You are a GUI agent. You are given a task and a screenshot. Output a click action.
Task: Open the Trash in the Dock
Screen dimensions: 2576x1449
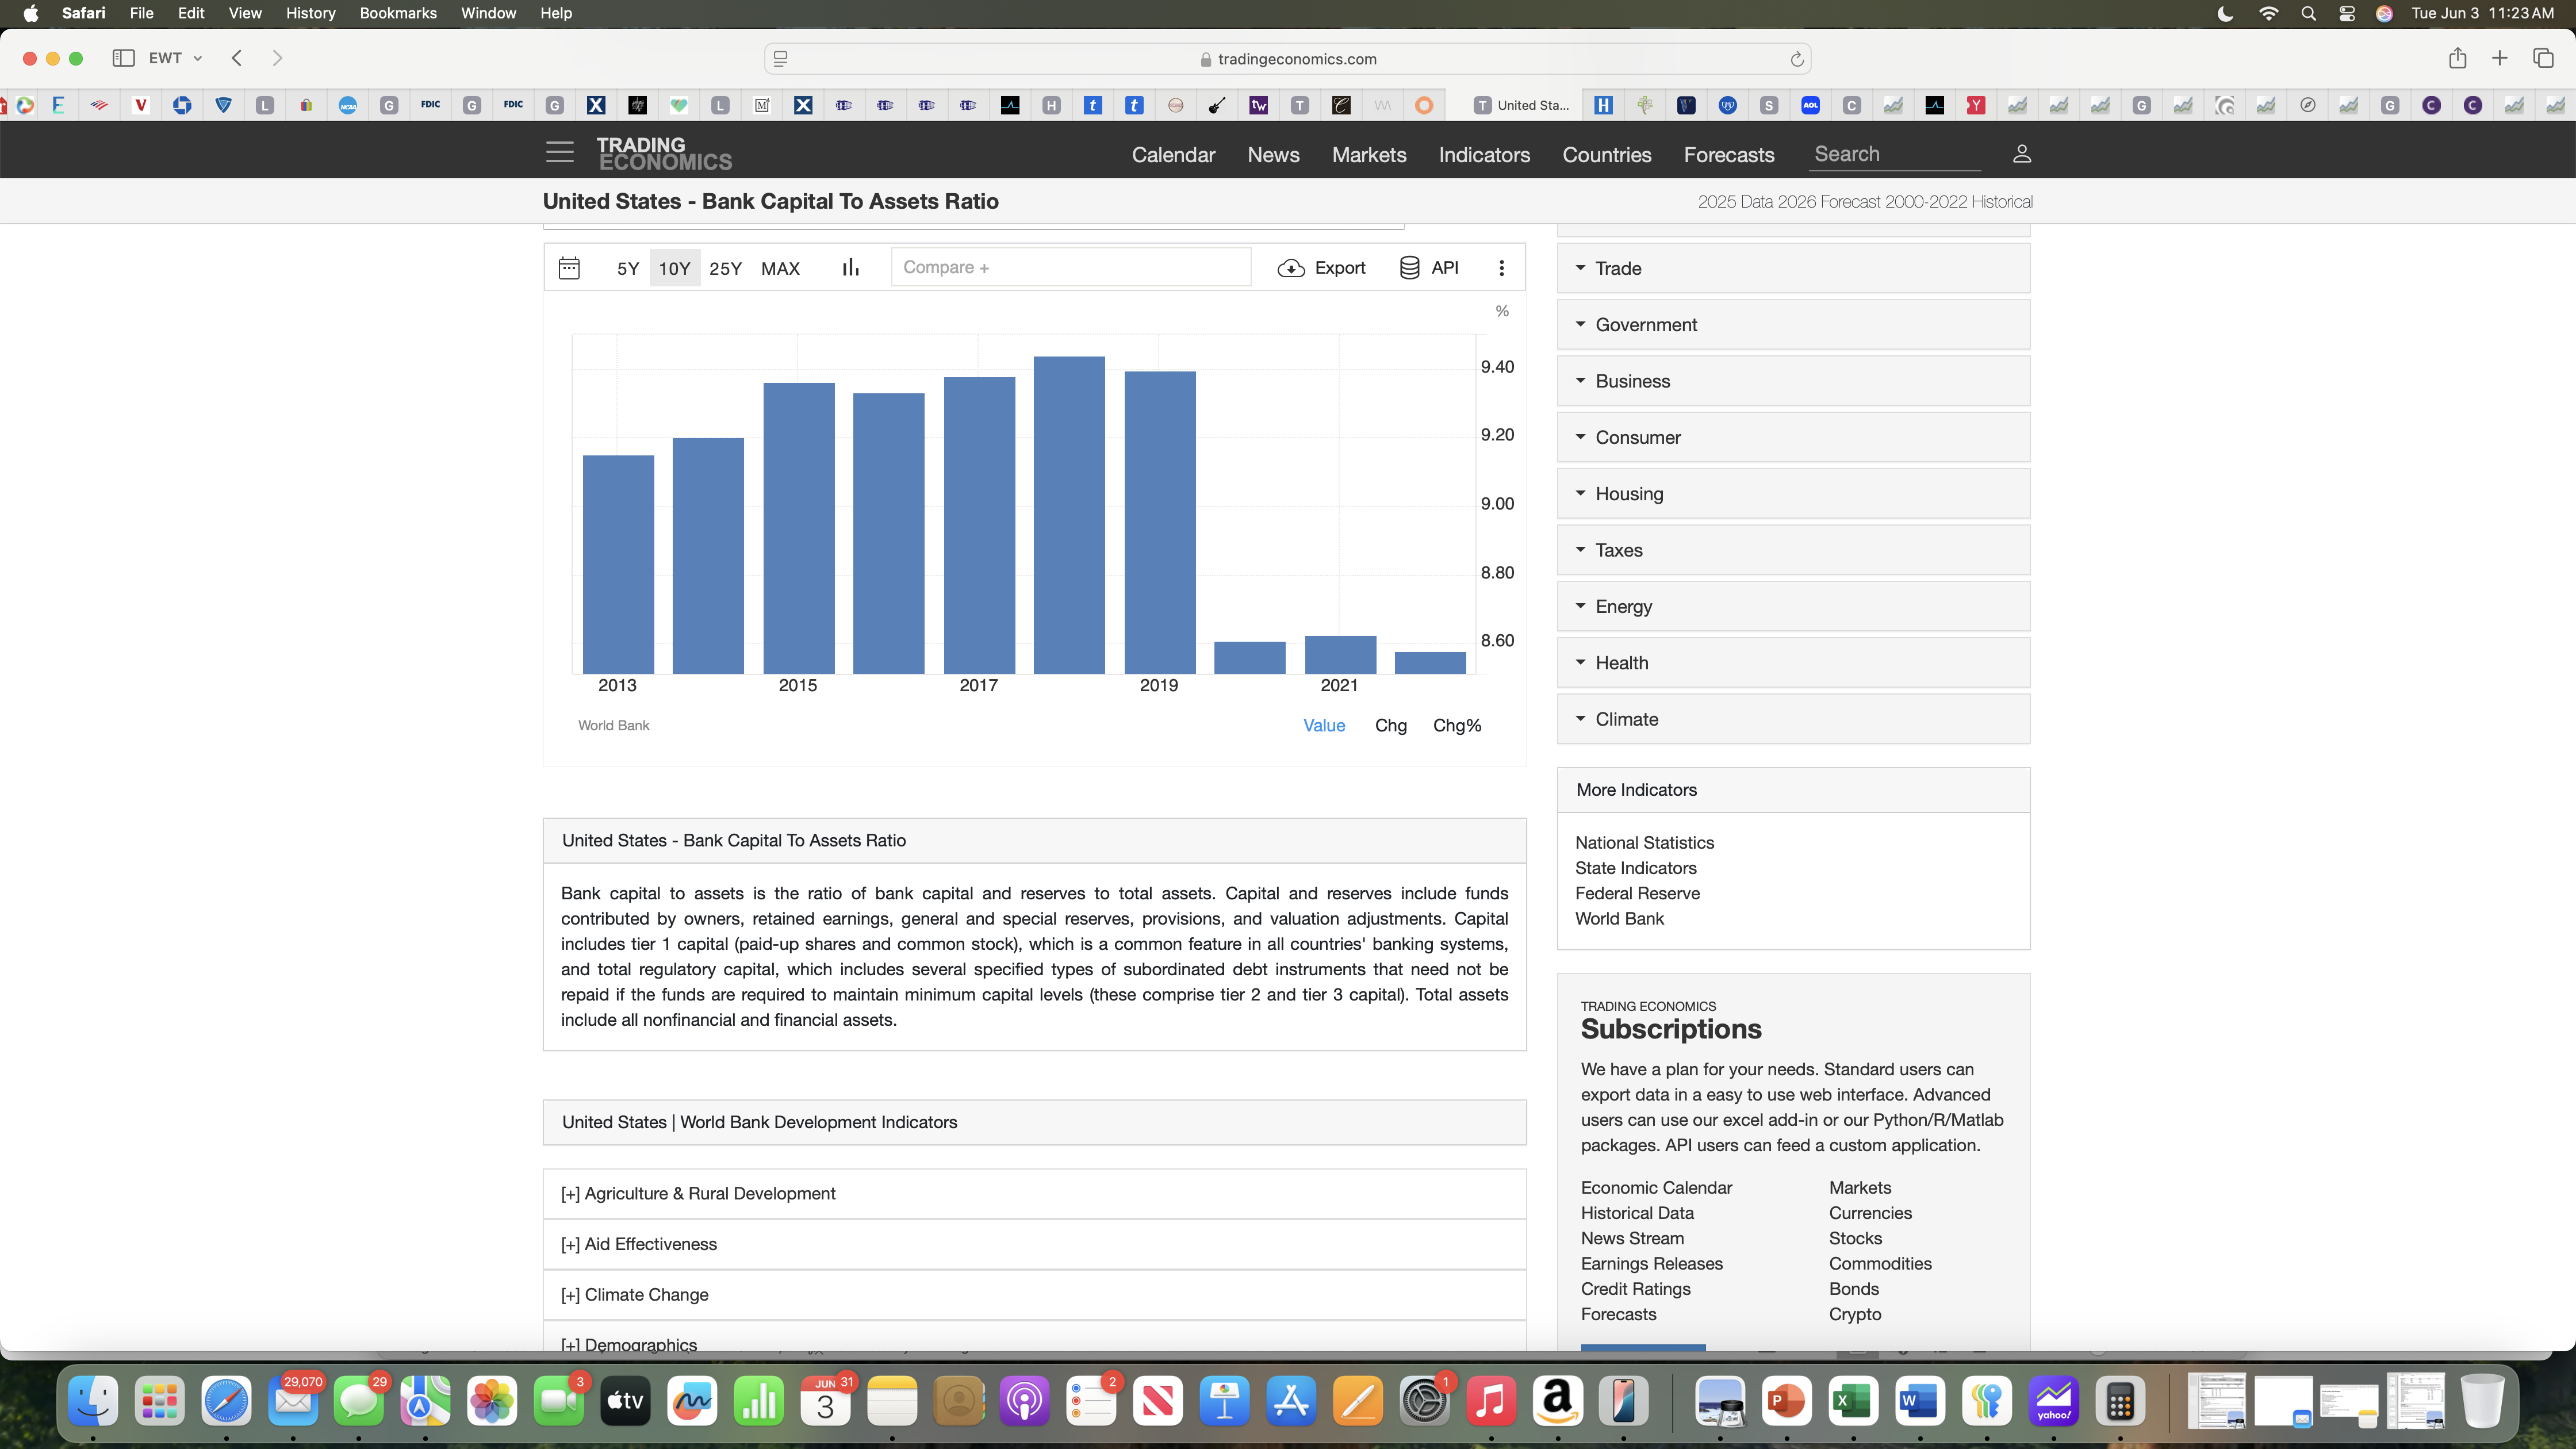pos(2482,1401)
